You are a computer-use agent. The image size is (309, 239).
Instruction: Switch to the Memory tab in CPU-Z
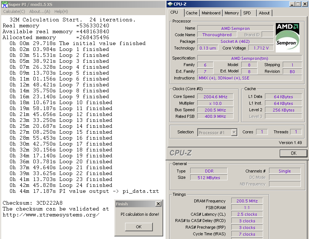(x=232, y=13)
